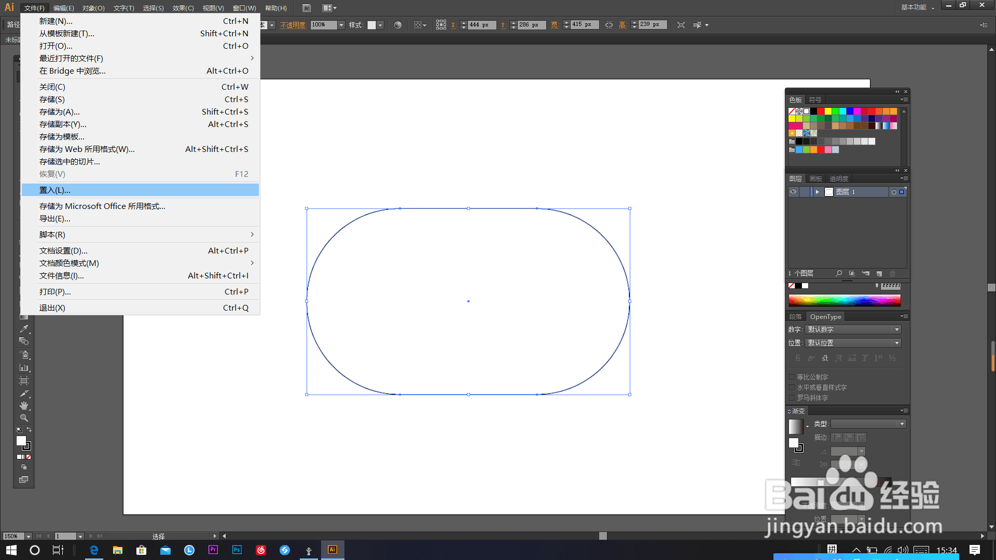The image size is (996, 560).
Task: Enable 罗马斜体字 checkbox
Action: [792, 398]
